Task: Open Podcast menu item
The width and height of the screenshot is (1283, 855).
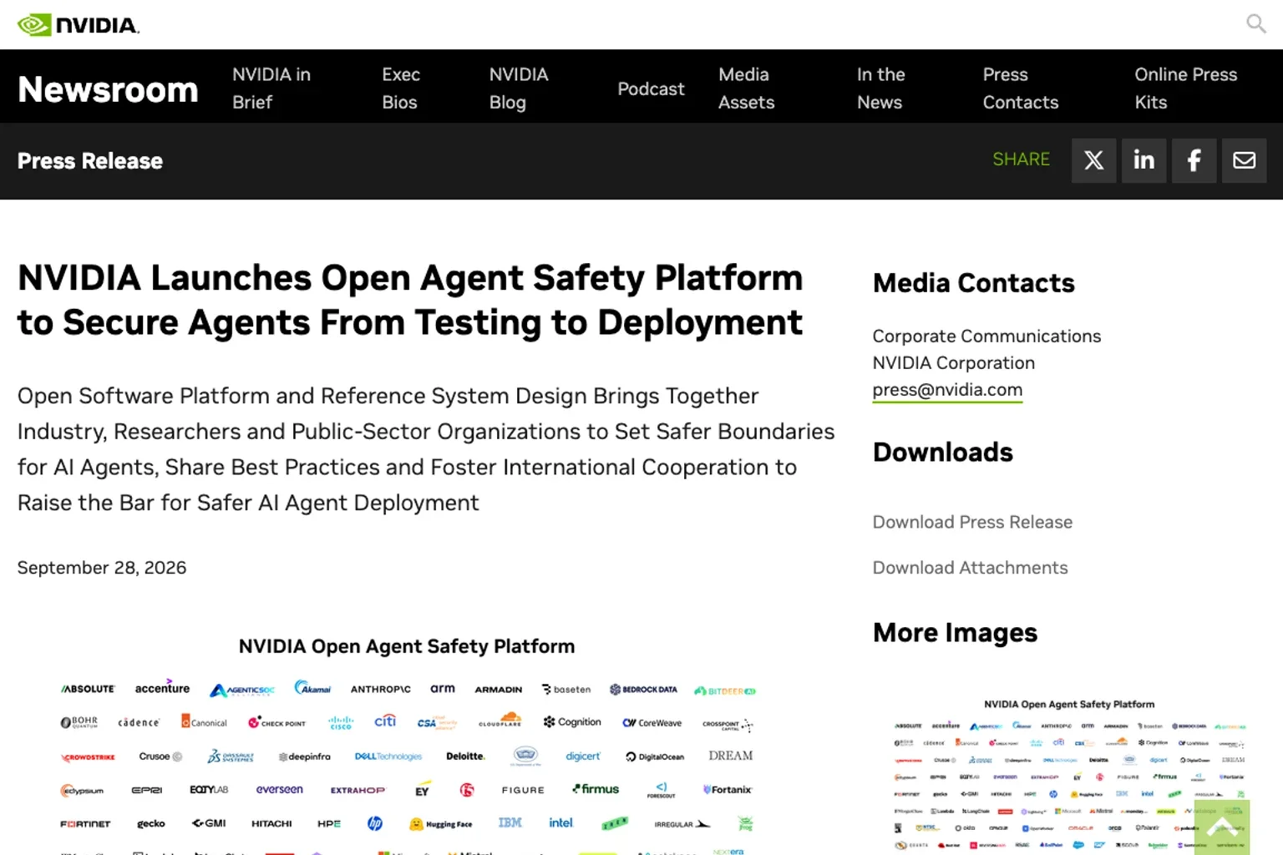Action: [651, 89]
